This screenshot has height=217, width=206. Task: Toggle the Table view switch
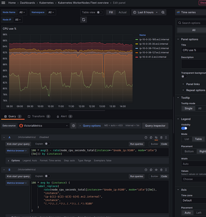pos(99,12)
